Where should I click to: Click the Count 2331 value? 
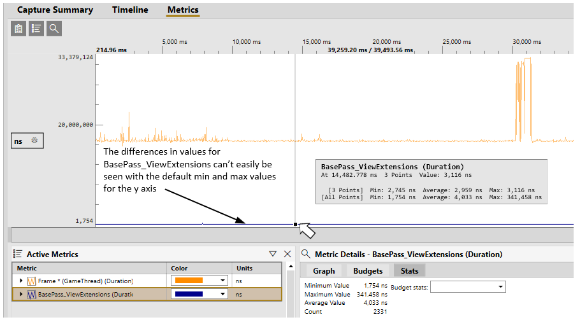(381, 312)
